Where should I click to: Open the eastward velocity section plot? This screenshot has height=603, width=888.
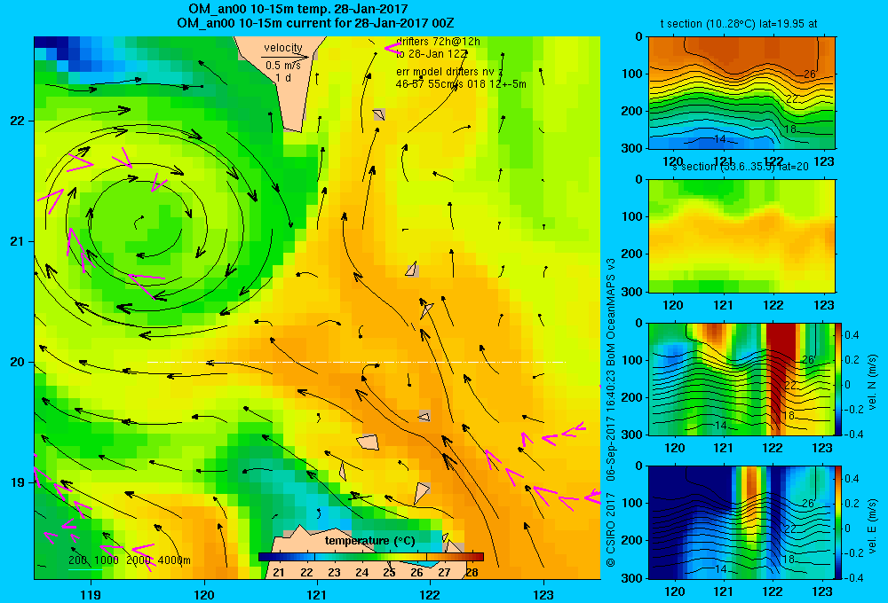741,522
